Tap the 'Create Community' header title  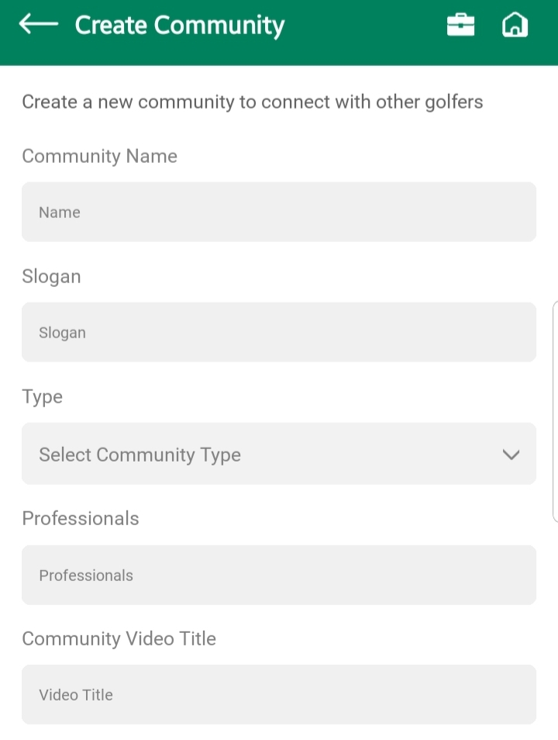tap(180, 26)
